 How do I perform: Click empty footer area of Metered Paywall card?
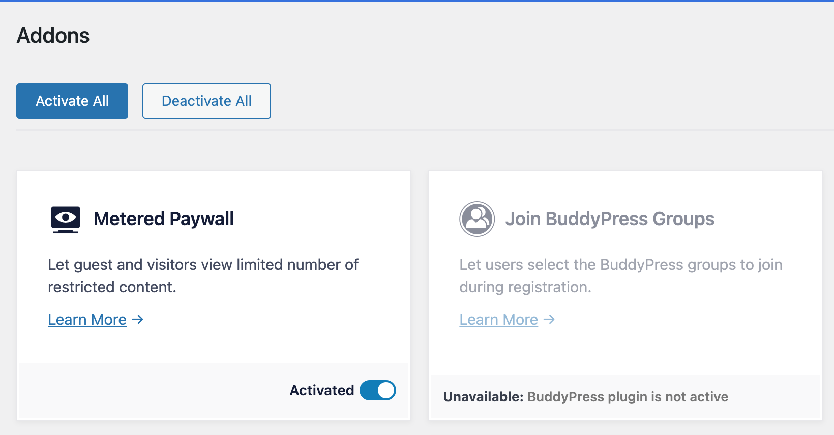point(153,390)
